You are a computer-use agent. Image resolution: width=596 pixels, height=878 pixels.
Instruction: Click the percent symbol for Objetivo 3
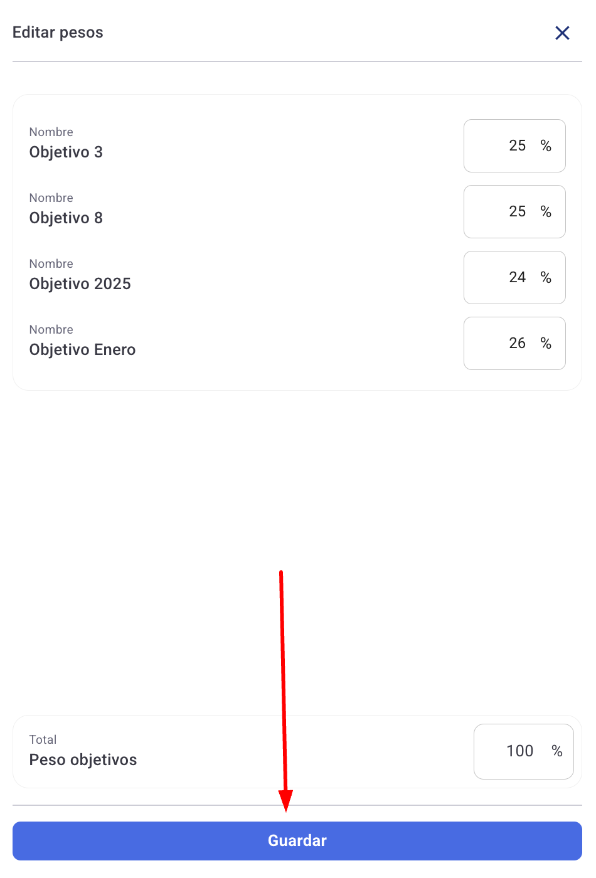[x=546, y=146]
